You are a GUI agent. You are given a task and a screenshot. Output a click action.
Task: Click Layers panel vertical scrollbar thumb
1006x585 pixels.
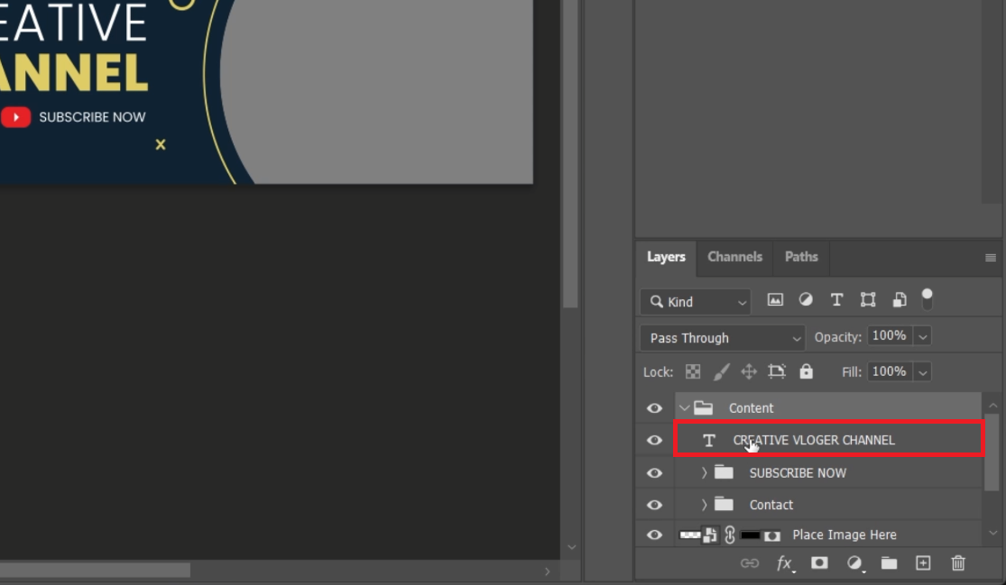[992, 452]
